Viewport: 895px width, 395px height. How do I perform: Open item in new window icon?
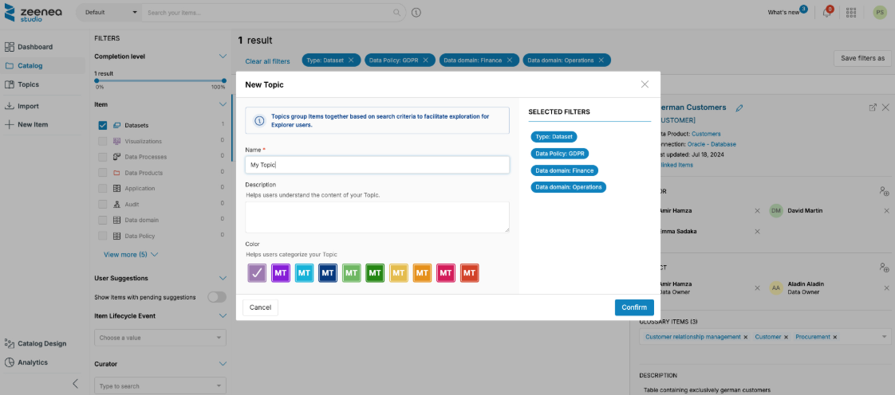pyautogui.click(x=873, y=108)
